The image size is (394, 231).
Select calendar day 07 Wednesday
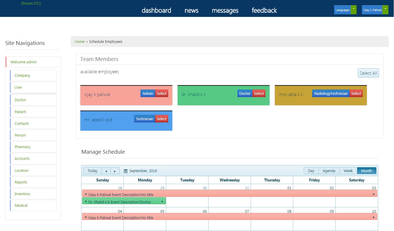click(247, 211)
